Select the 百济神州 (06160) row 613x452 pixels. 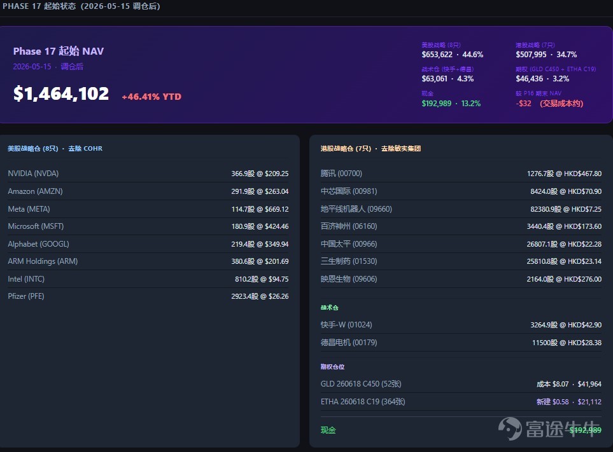[461, 226]
